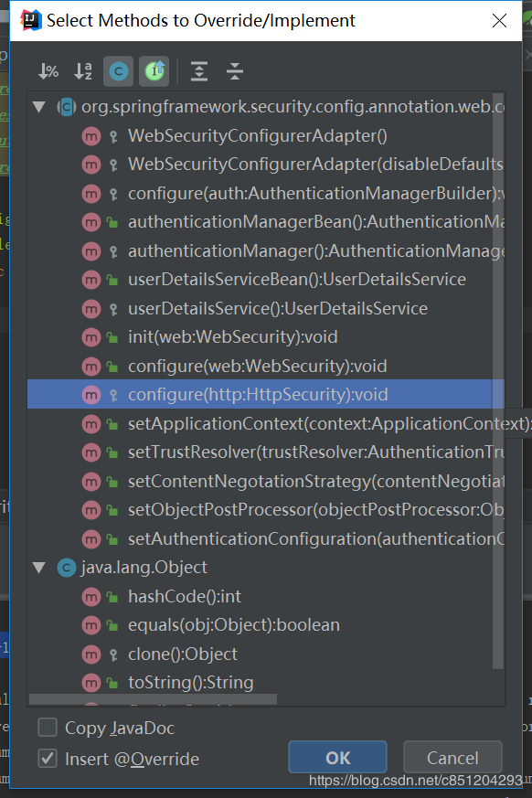Click class icon next to java.lang.Object
532x798 pixels.
[66, 568]
